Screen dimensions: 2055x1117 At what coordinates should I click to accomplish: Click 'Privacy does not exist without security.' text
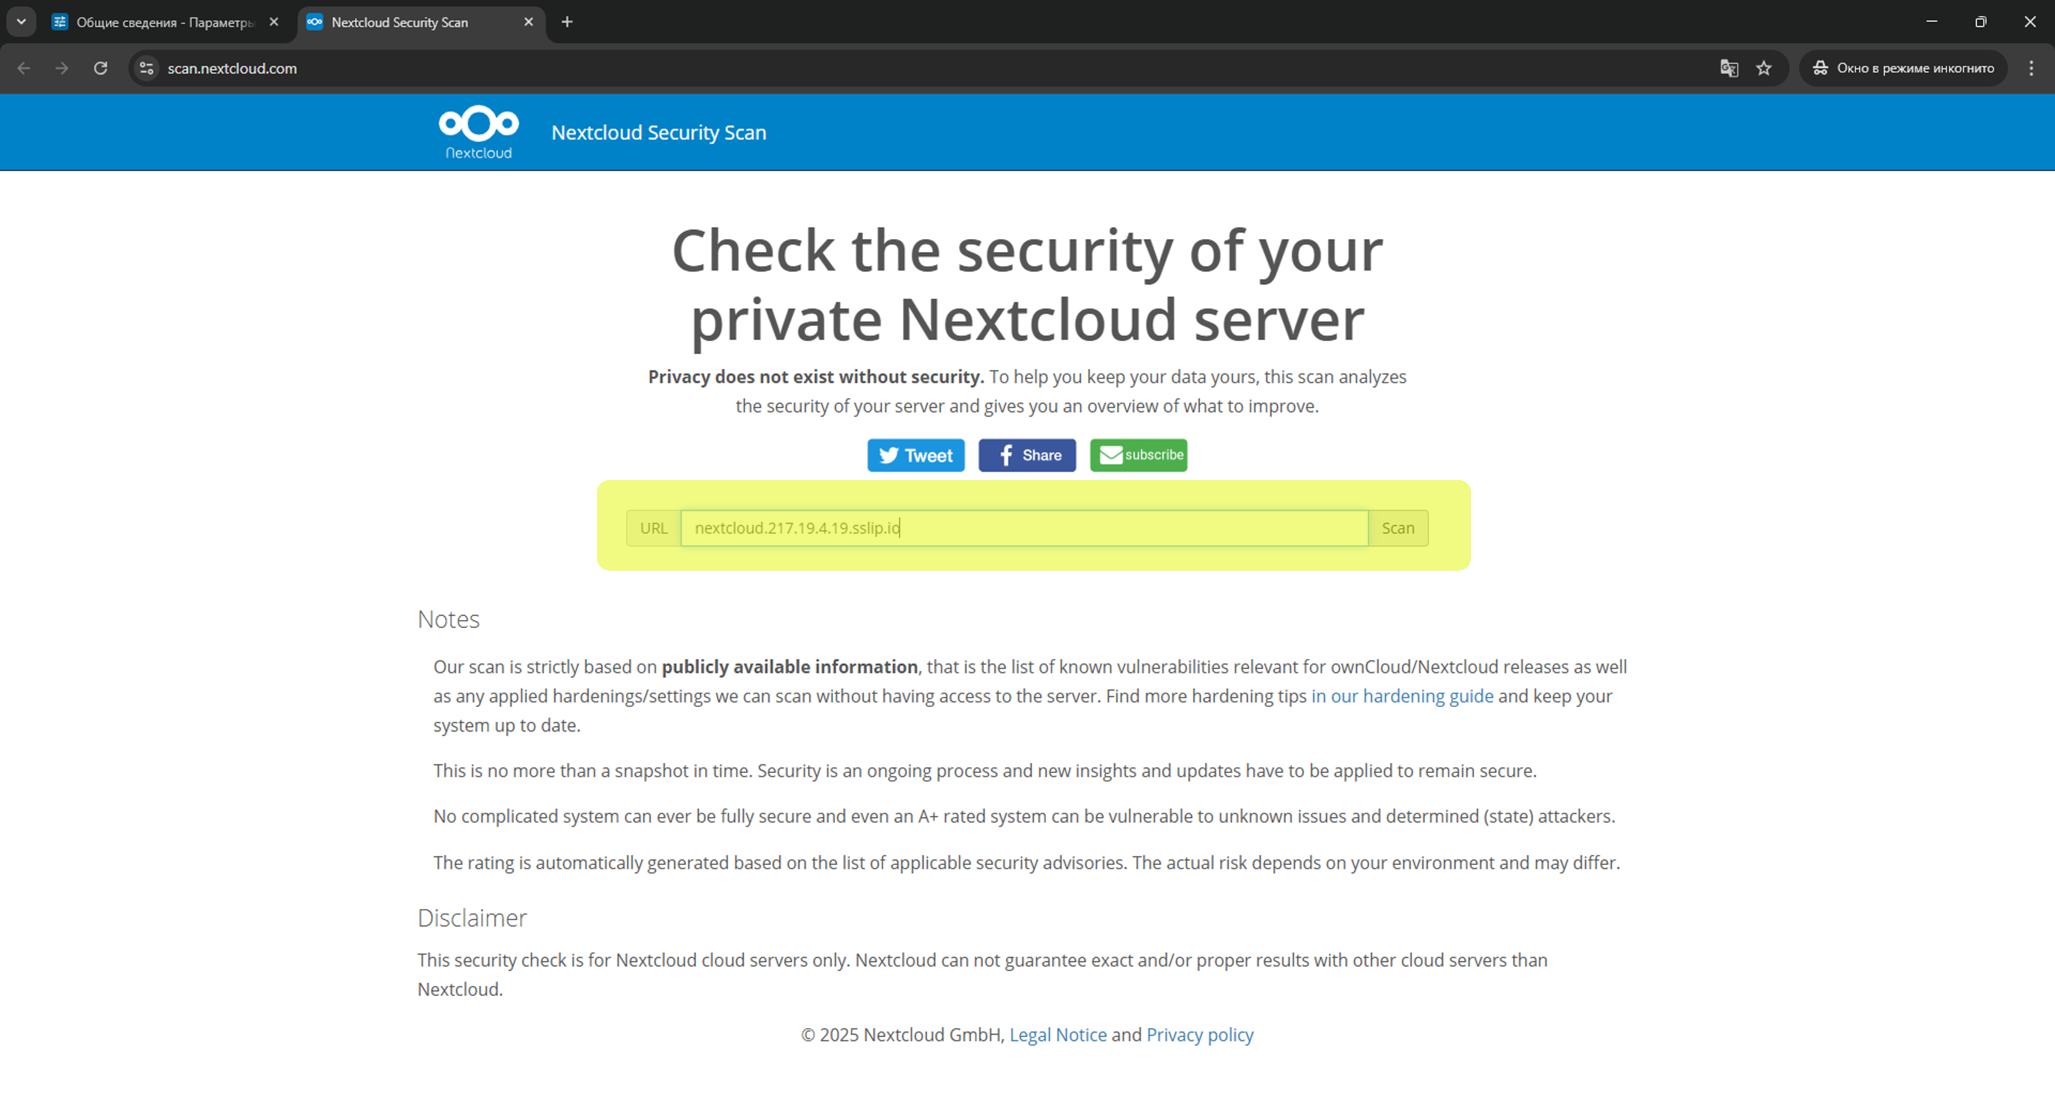click(815, 377)
